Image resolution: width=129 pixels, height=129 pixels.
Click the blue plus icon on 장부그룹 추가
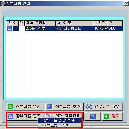50,107
